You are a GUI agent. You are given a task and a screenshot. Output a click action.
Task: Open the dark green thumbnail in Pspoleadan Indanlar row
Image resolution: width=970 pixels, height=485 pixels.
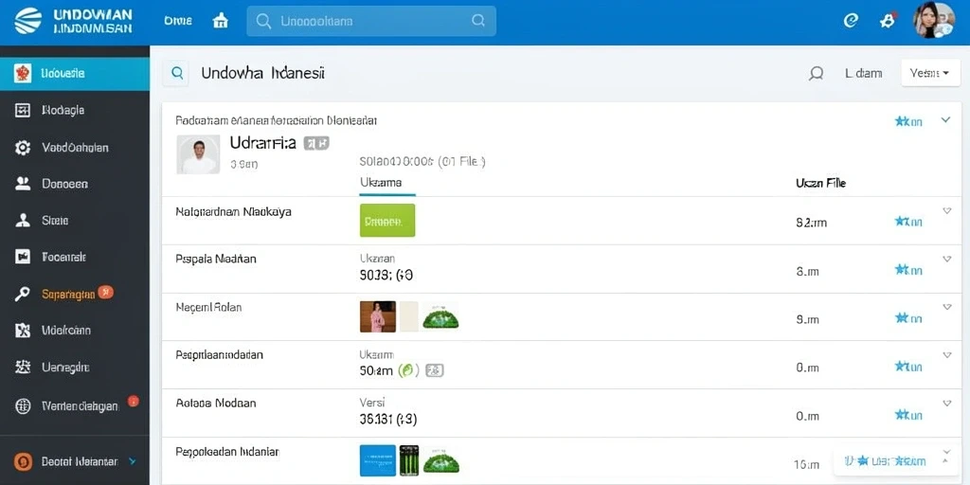[x=409, y=460]
